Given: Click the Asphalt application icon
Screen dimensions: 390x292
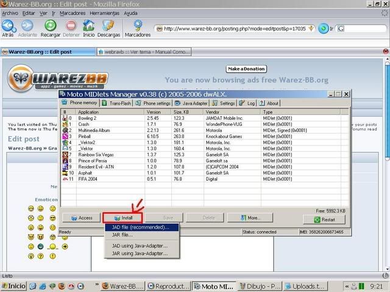Looking at the screenshot, I should point(65,173).
